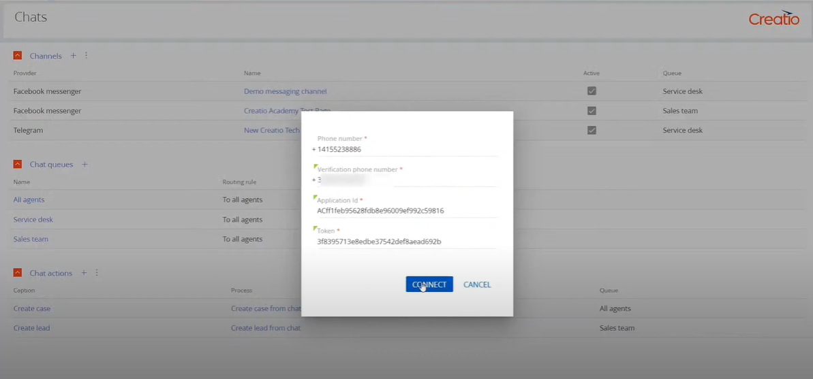The height and width of the screenshot is (379, 813).
Task: Open Demo messaging channel link
Action: pyautogui.click(x=285, y=91)
